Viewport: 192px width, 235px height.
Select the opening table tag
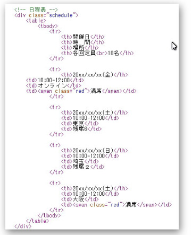36,21
